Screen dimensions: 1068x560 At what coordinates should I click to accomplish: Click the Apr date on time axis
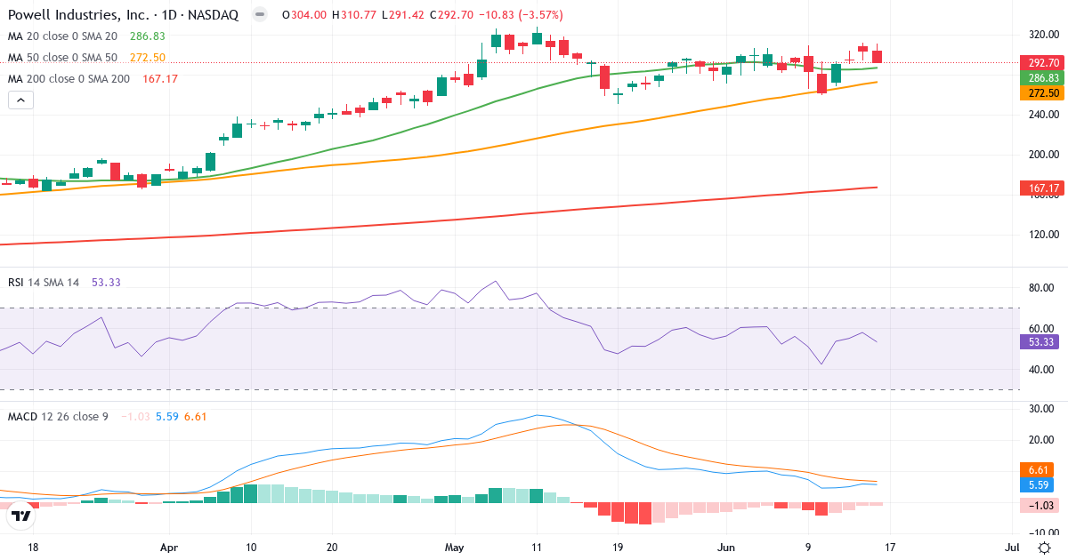[x=169, y=547]
